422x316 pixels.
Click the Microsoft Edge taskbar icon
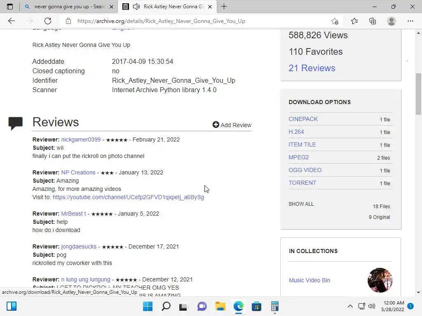239,306
